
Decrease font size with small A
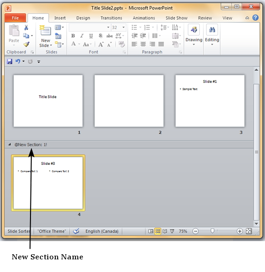[x=109, y=44]
